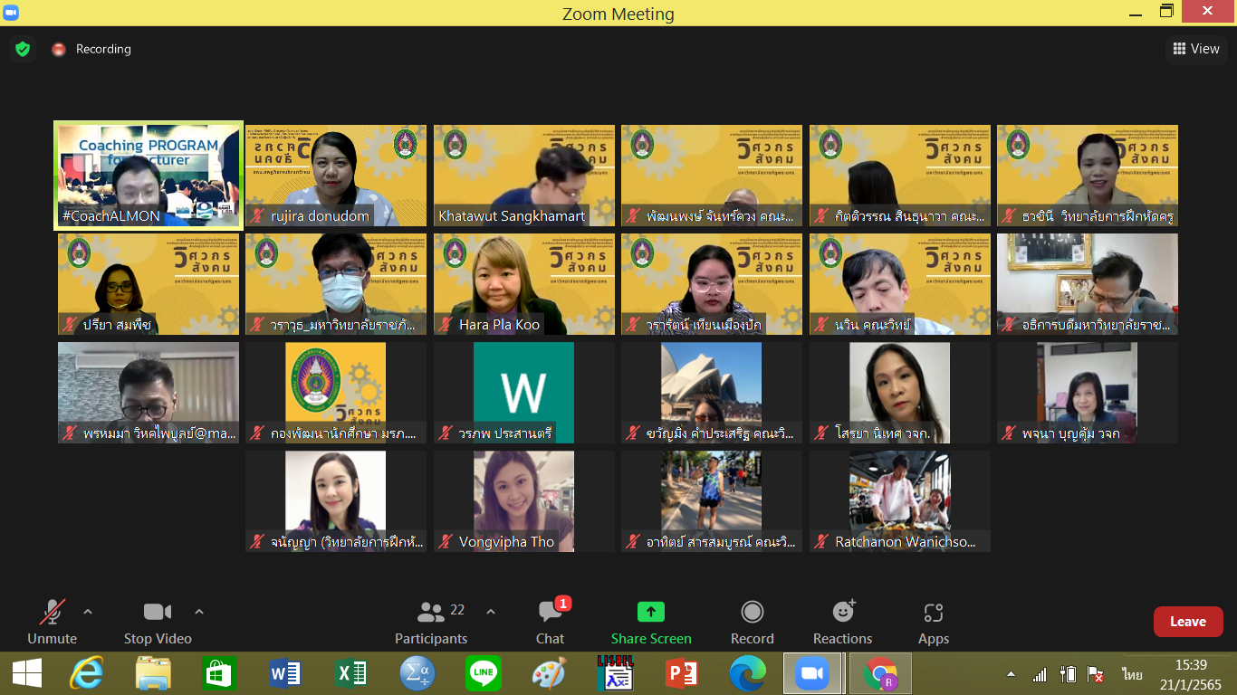Open the Chat panel
The height and width of the screenshot is (695, 1237).
tap(550, 623)
